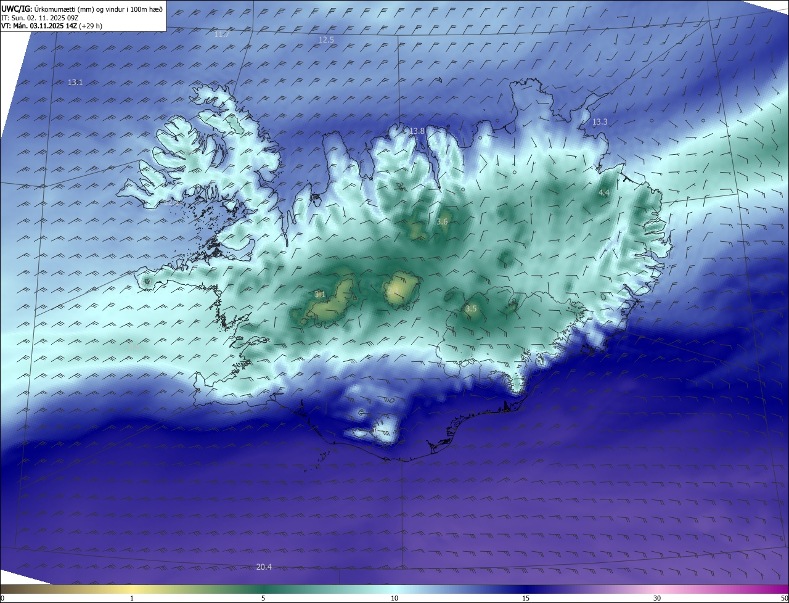Screen dimensions: 789x603
Task: Click the map title 'UWC/IG: Úrkomumætti (mm) og vindur'
Action: tap(82, 9)
